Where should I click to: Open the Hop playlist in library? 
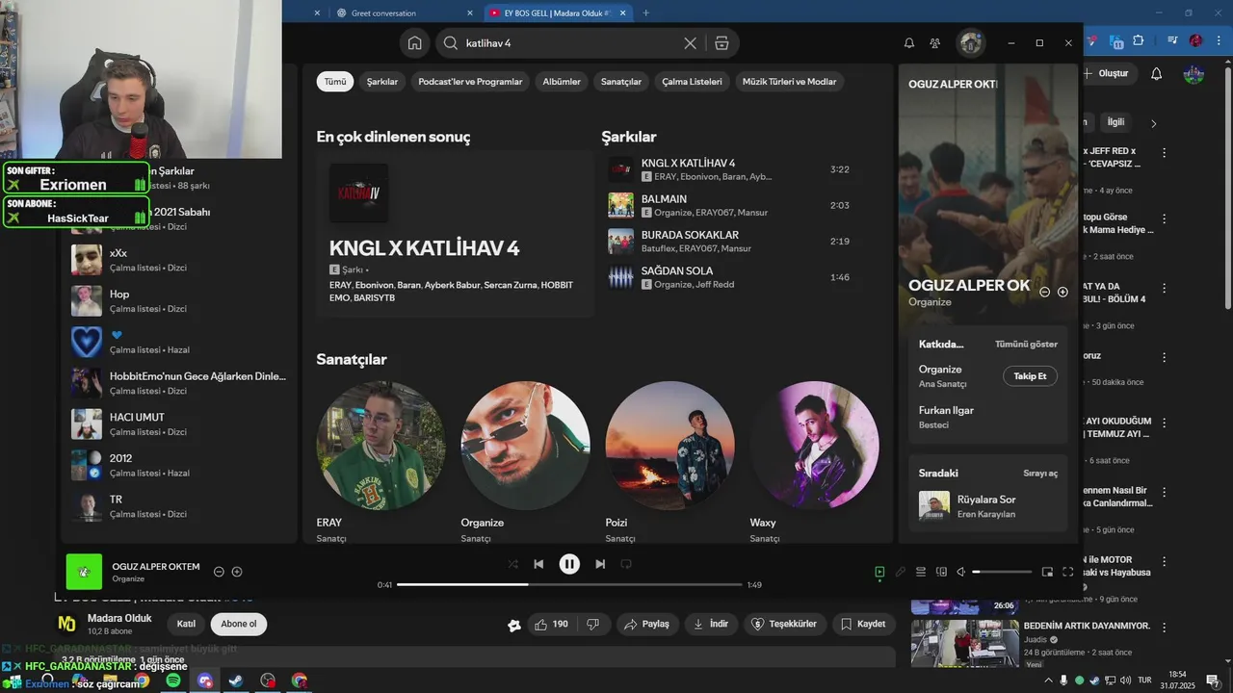pyautogui.click(x=180, y=301)
